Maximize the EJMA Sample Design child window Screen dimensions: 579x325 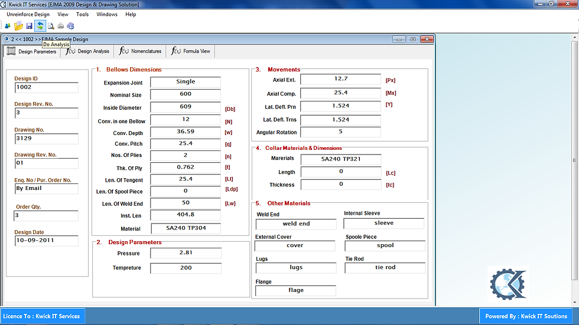(x=413, y=39)
